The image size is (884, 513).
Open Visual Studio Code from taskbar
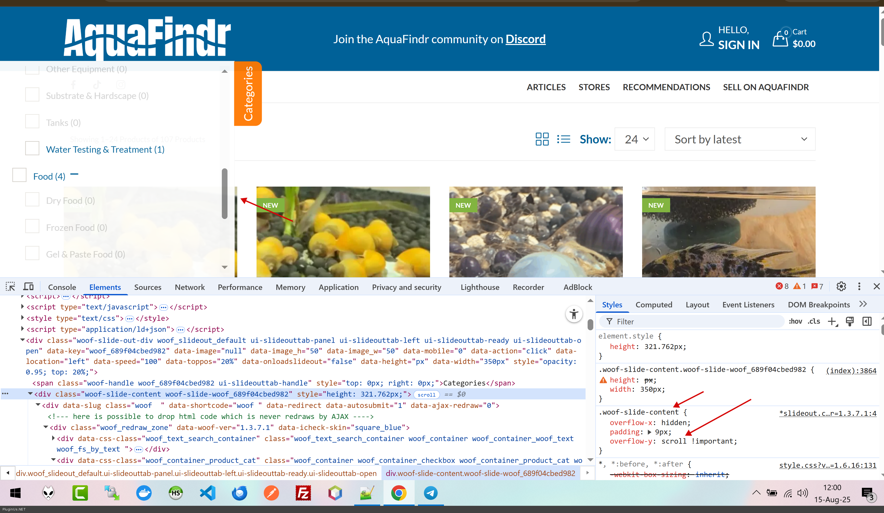click(208, 493)
